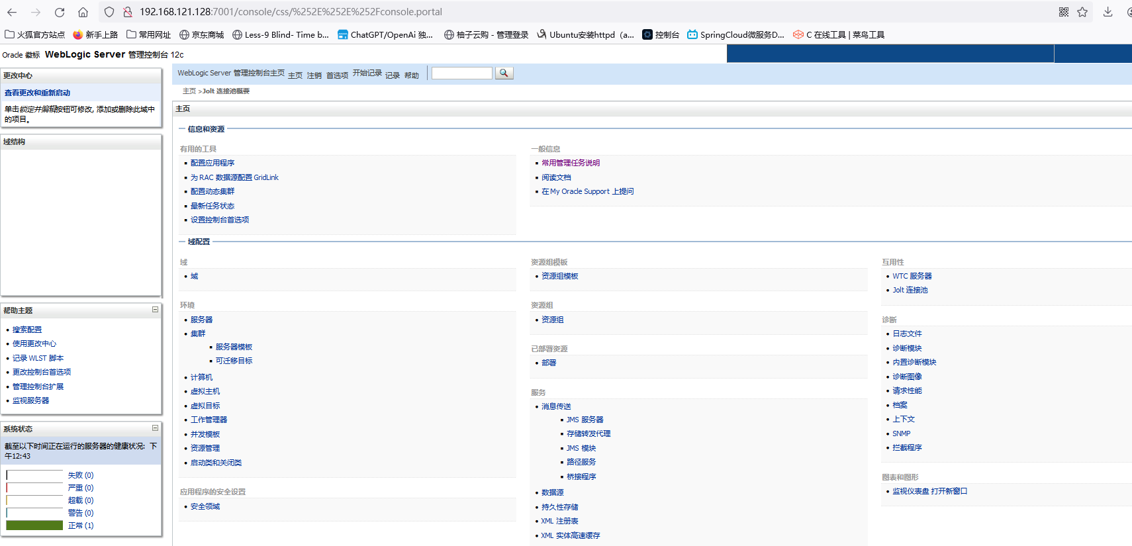Open the 配置应用程序 link

point(212,163)
